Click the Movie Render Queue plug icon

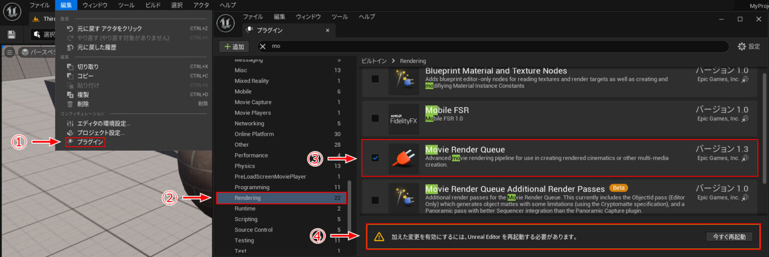pos(404,158)
